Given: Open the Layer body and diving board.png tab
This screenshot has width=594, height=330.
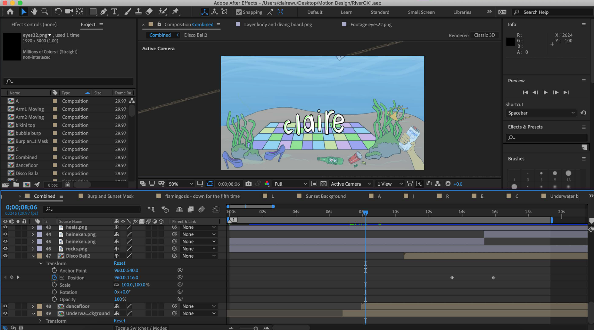Looking at the screenshot, I should (278, 25).
